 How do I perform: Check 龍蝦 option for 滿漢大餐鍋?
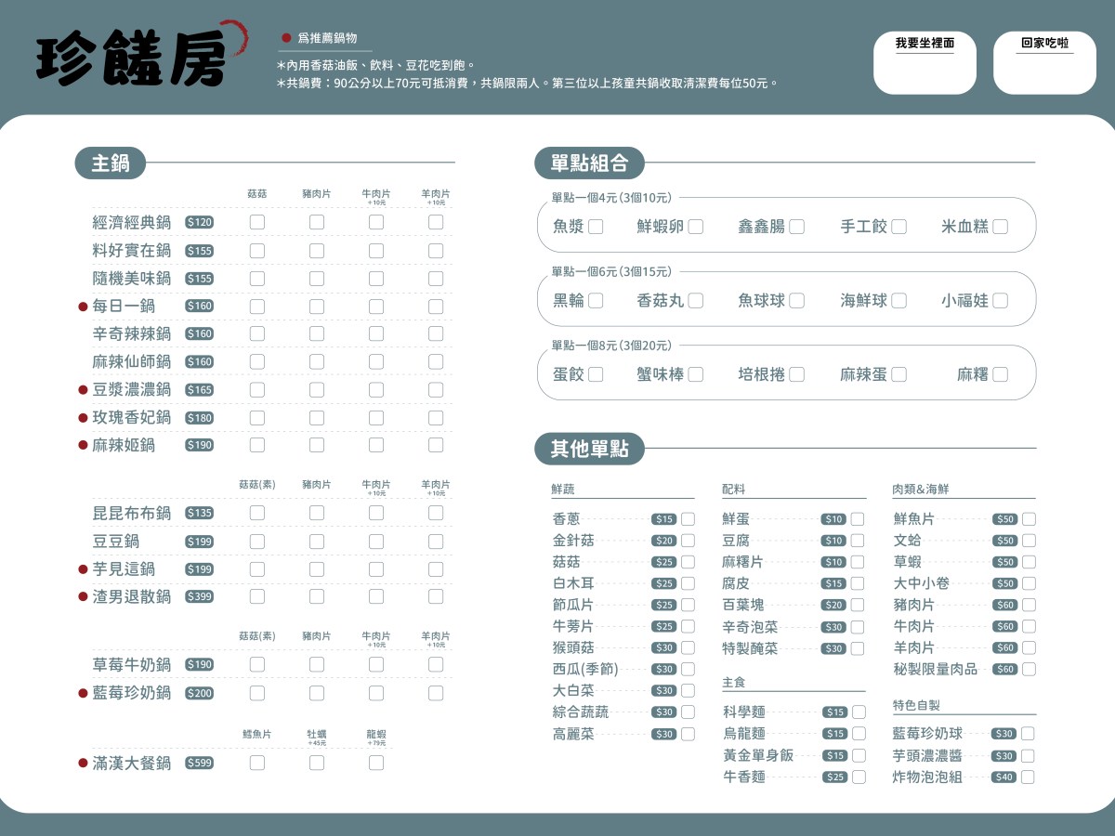375,763
